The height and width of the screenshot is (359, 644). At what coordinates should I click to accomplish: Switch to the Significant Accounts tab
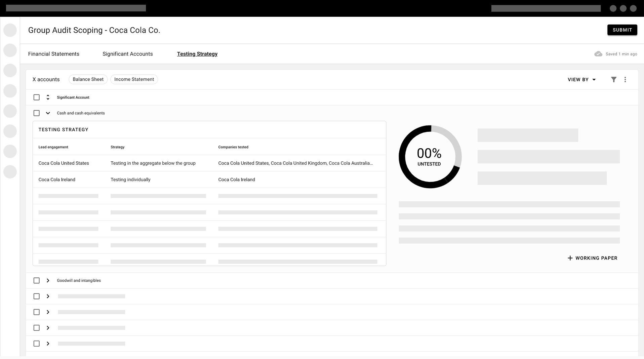pyautogui.click(x=127, y=54)
